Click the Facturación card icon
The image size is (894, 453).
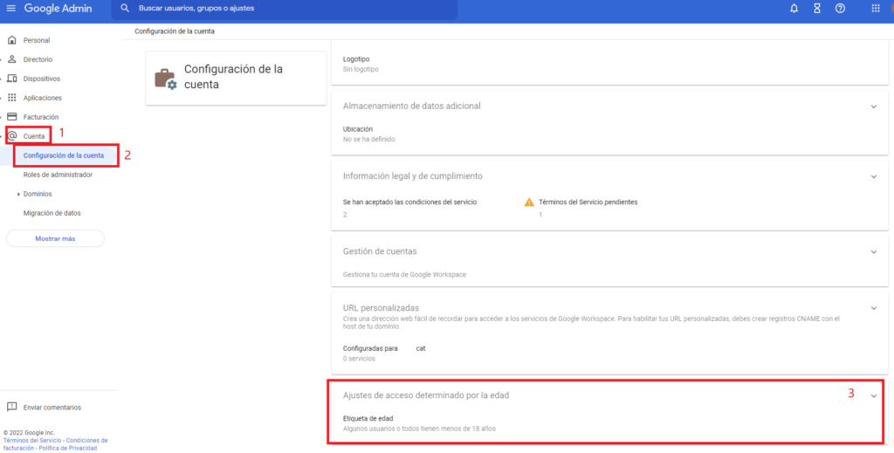coord(11,117)
